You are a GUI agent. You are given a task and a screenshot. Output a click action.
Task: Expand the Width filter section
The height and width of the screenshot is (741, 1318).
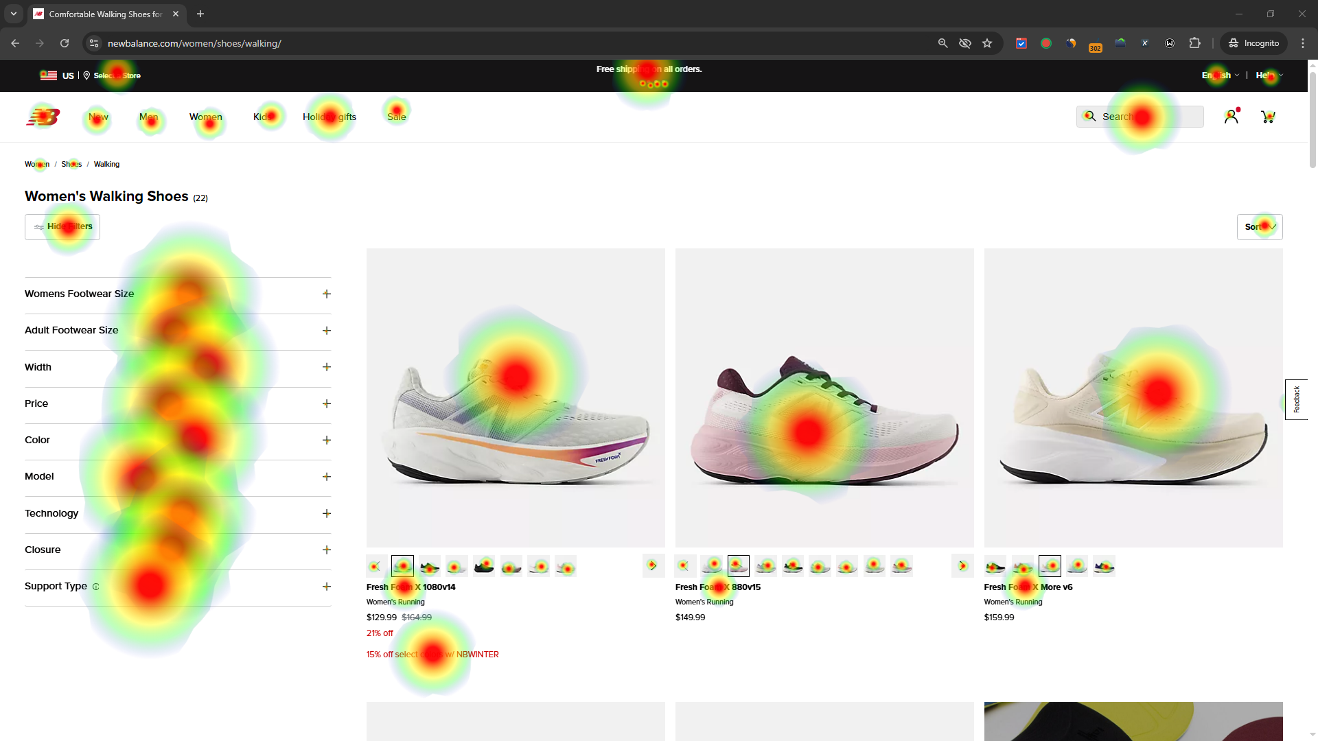[178, 367]
